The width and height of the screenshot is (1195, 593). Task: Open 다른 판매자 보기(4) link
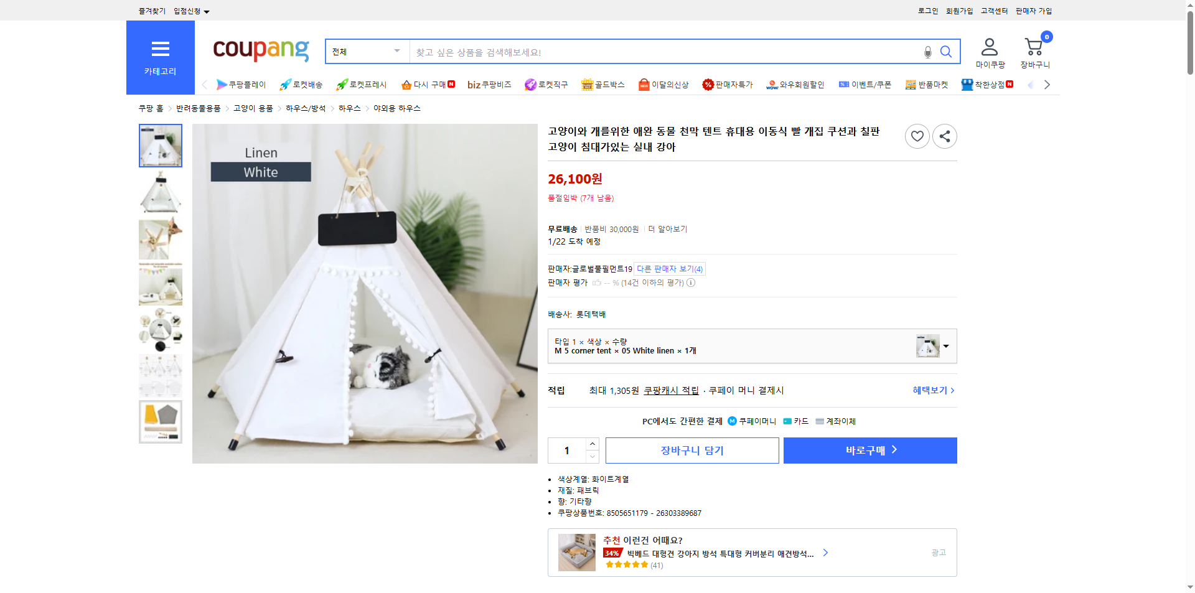tap(668, 269)
